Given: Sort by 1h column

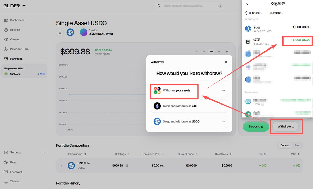Looking at the screenshot, I should pos(263,154).
